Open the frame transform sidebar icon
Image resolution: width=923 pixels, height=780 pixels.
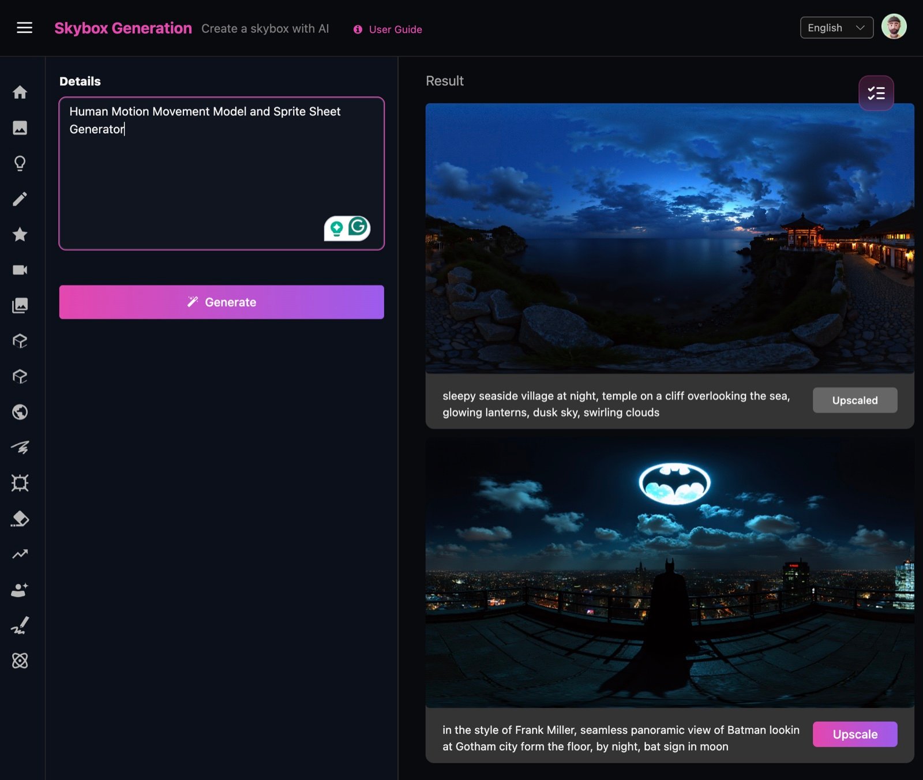pyautogui.click(x=20, y=483)
